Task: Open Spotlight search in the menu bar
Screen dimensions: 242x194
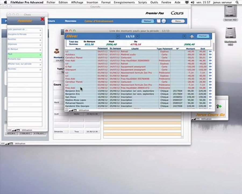Action: click(x=237, y=2)
